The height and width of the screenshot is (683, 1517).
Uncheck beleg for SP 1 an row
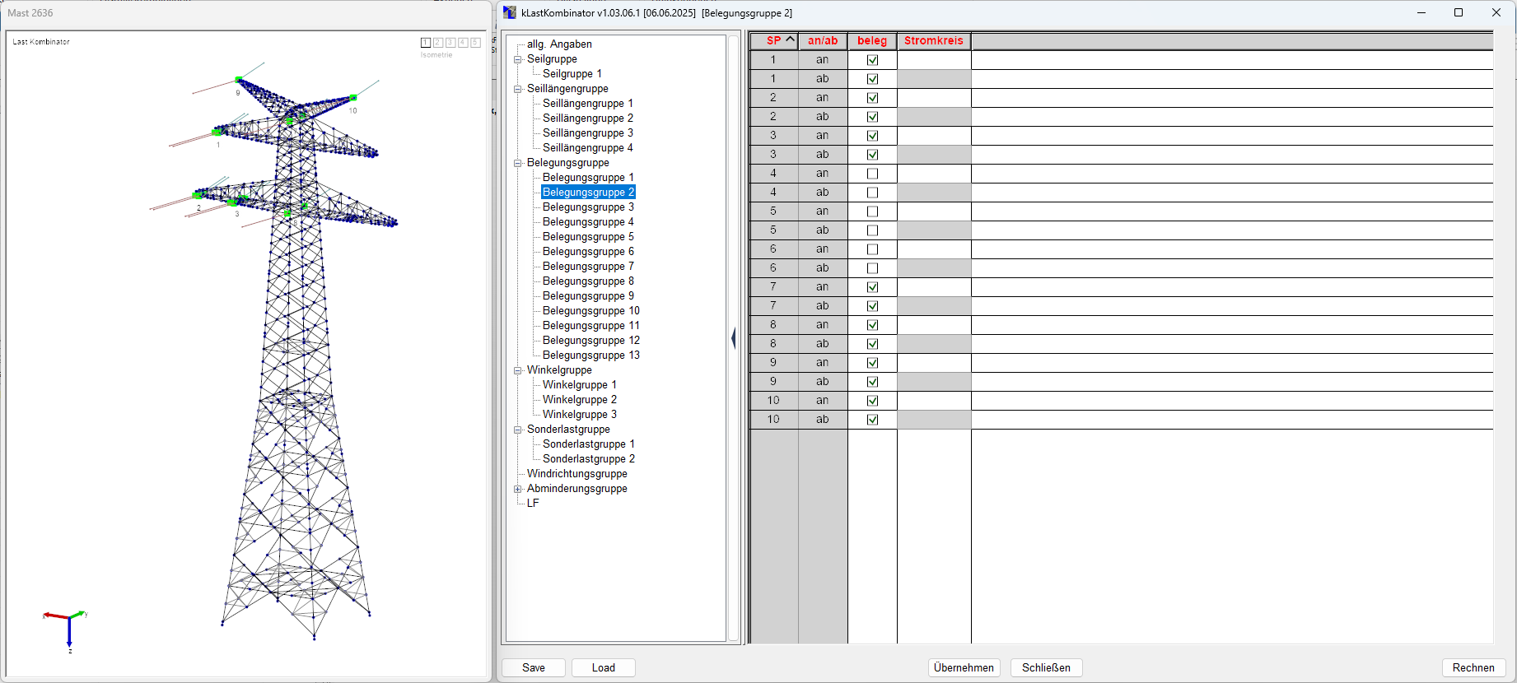[x=872, y=60]
